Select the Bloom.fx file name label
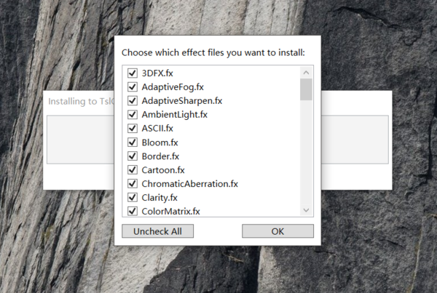Screen dimensions: 437x293 pyautogui.click(x=155, y=143)
